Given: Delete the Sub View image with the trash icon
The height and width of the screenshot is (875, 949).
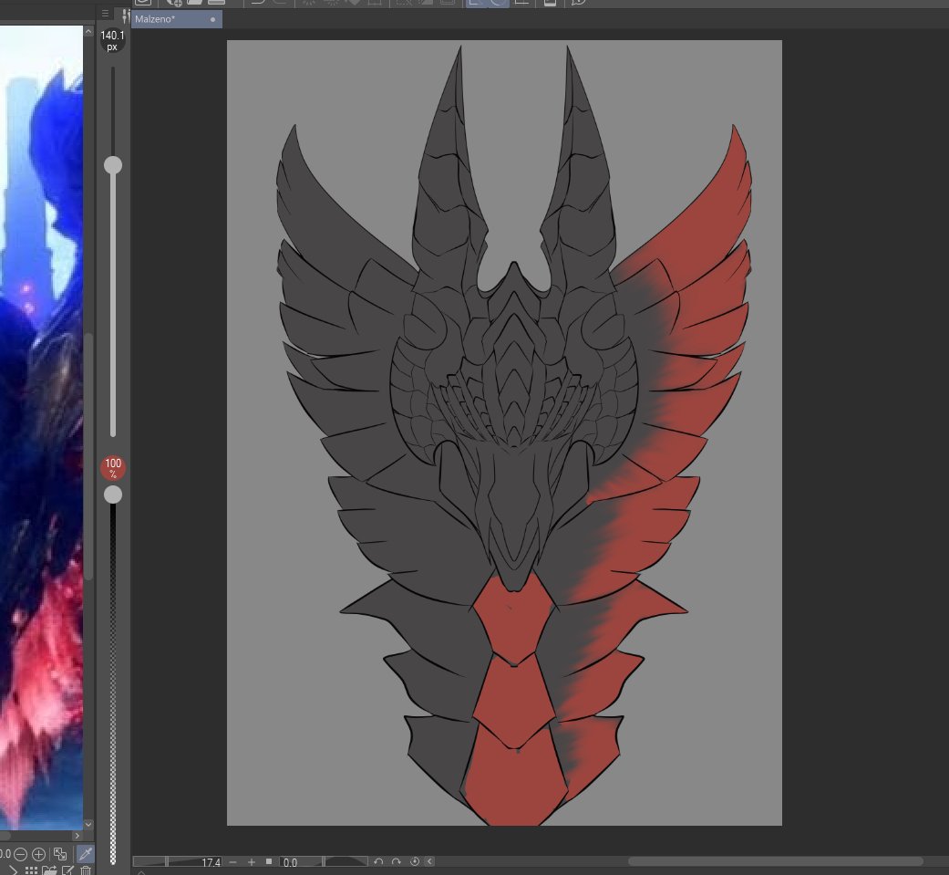Looking at the screenshot, I should (x=86, y=870).
